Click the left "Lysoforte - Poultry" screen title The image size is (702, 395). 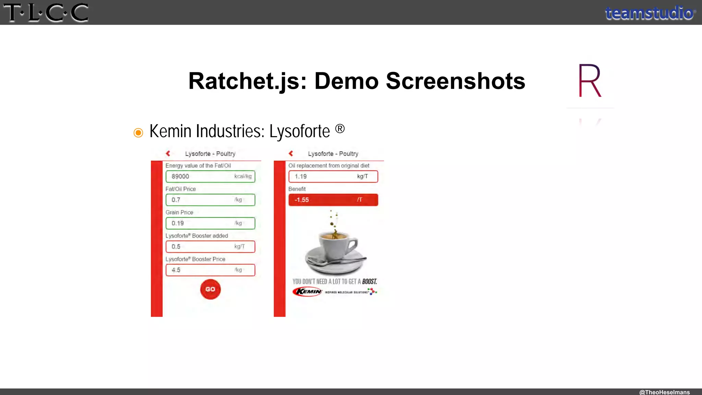[210, 154]
